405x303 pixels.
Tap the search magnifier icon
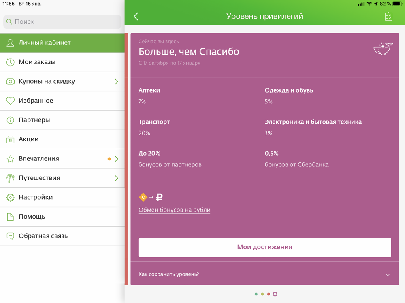9,22
